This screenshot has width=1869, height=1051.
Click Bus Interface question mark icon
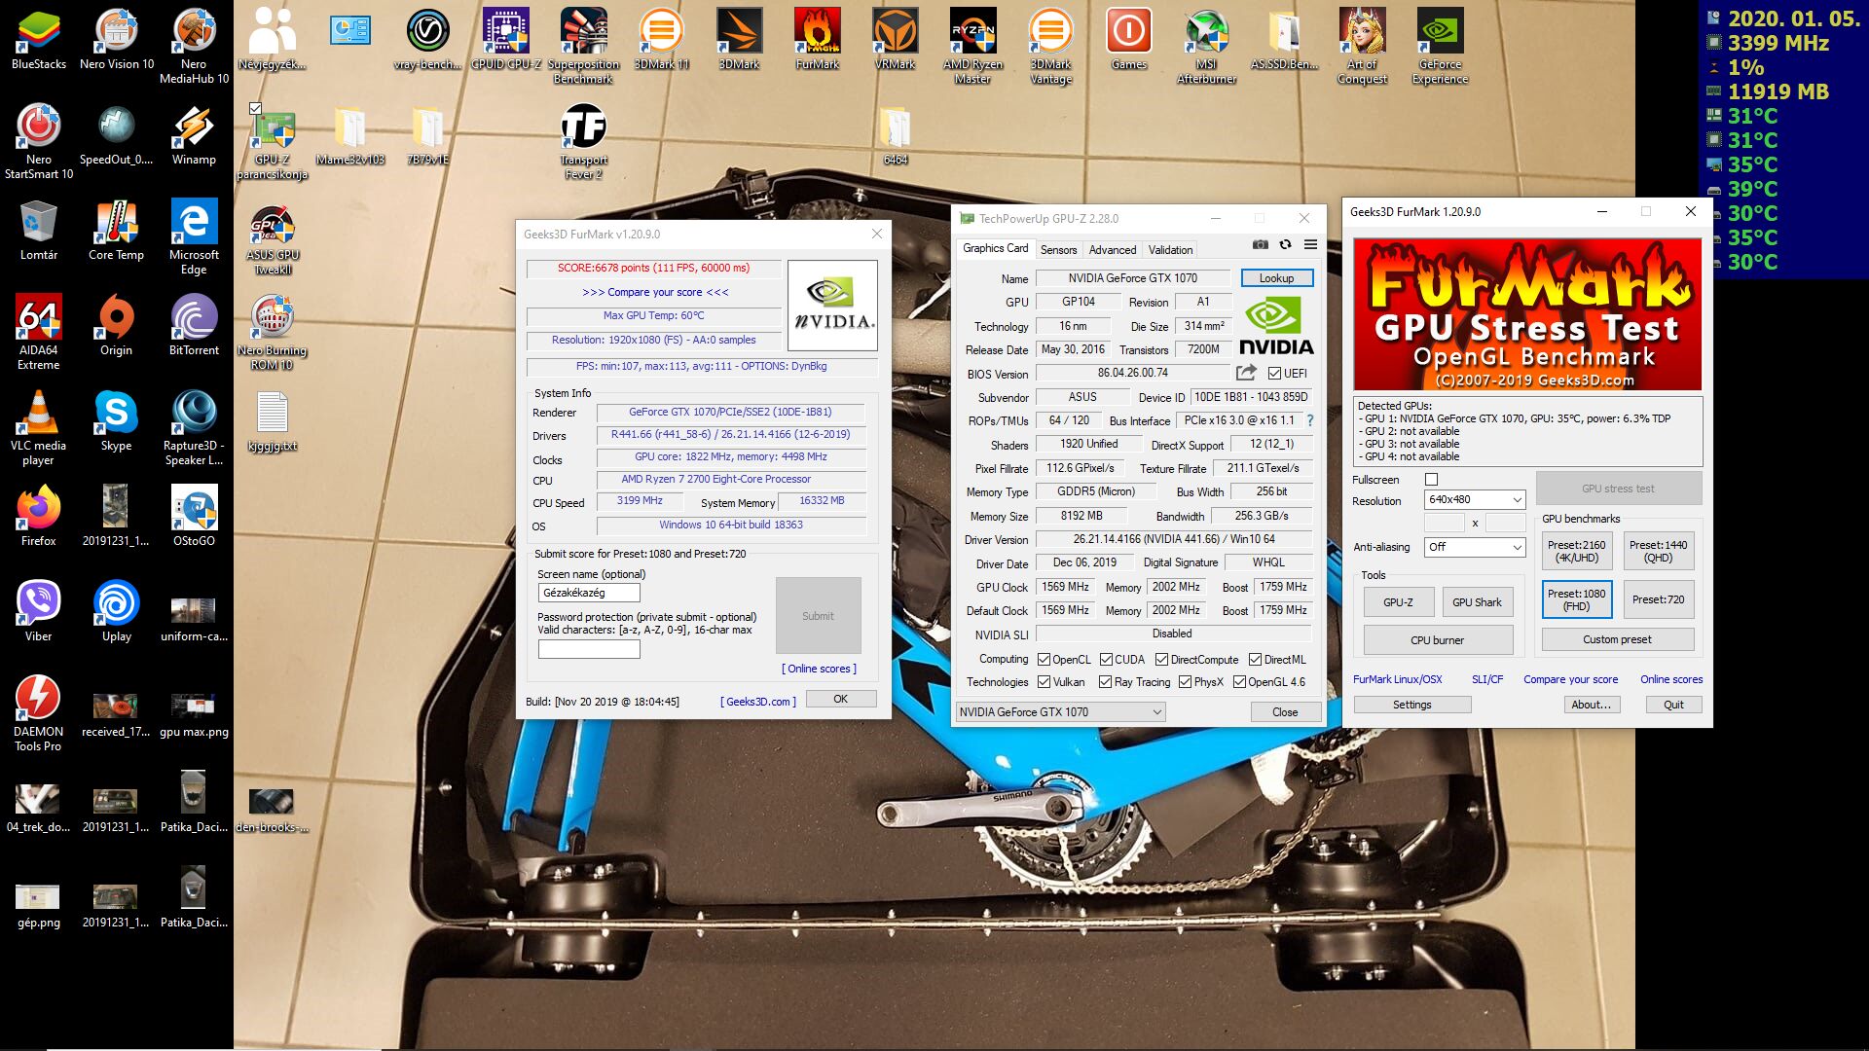coord(1310,420)
